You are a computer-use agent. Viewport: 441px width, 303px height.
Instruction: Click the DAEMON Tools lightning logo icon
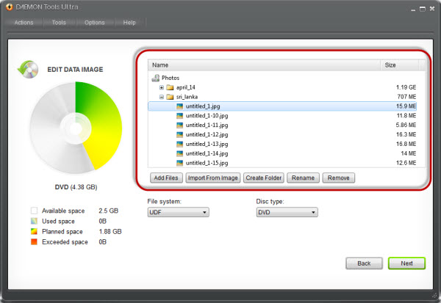pyautogui.click(x=10, y=7)
